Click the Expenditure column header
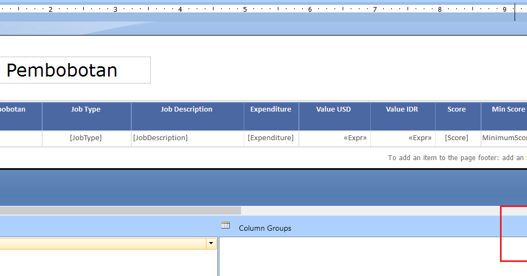The image size is (527, 276). coord(271,116)
